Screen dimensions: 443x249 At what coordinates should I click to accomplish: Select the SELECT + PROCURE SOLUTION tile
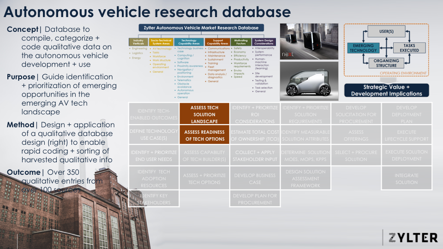pos(356,155)
